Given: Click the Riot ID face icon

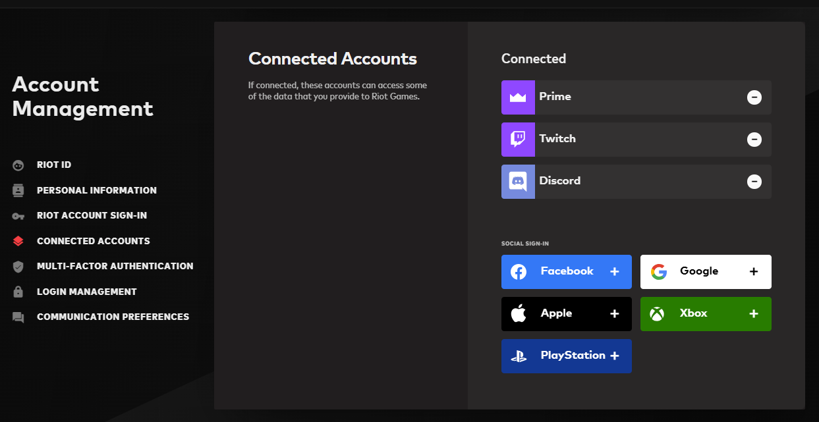Looking at the screenshot, I should point(18,165).
